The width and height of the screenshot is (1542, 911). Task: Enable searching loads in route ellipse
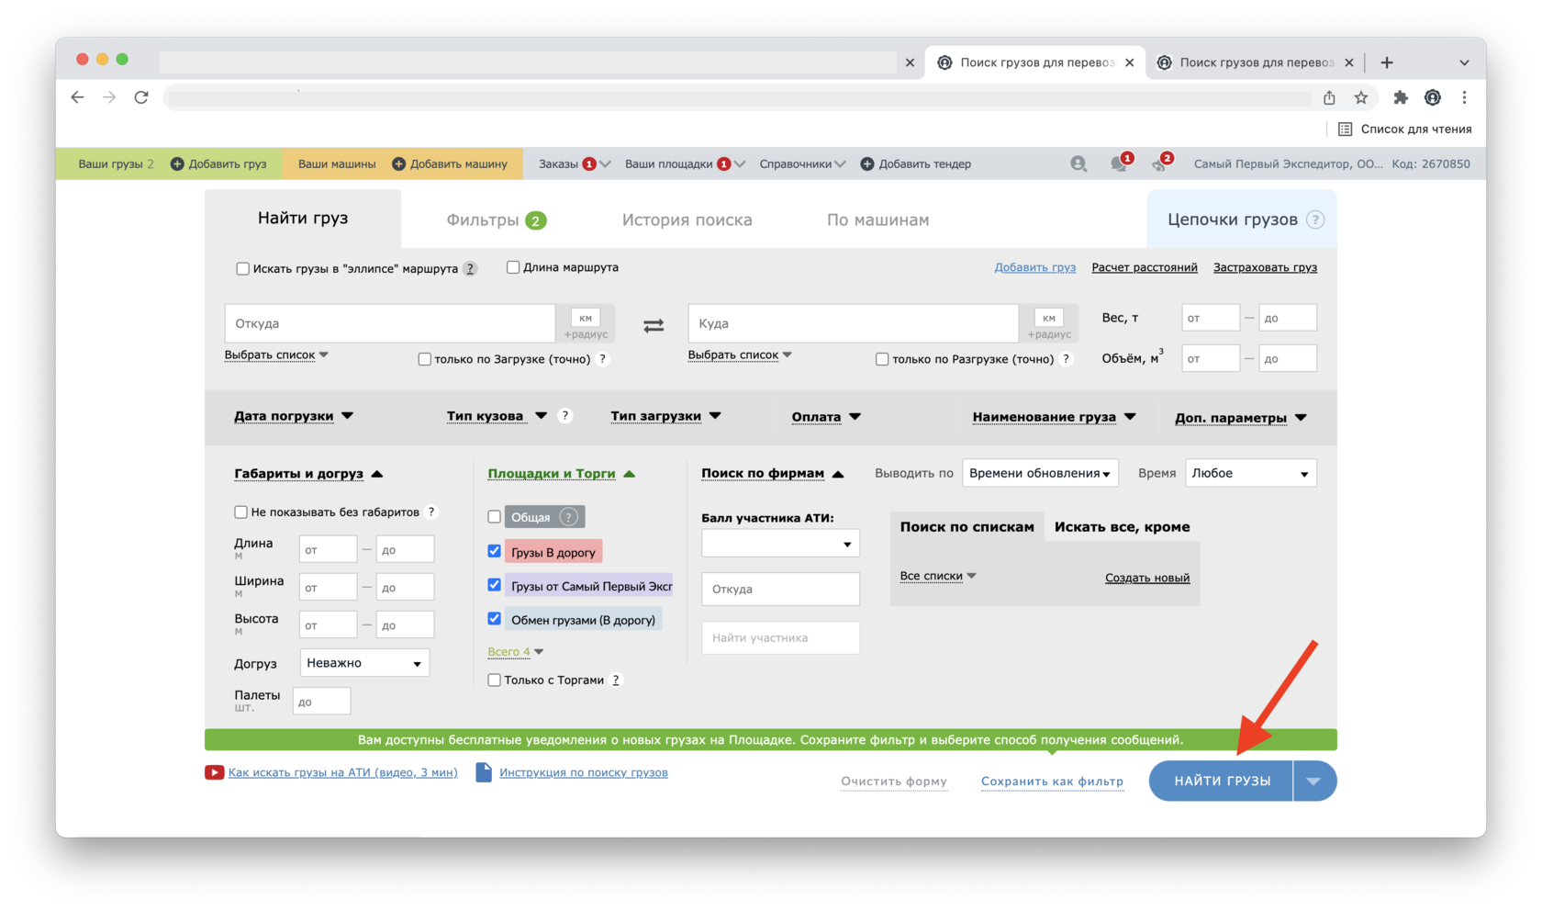(x=242, y=269)
